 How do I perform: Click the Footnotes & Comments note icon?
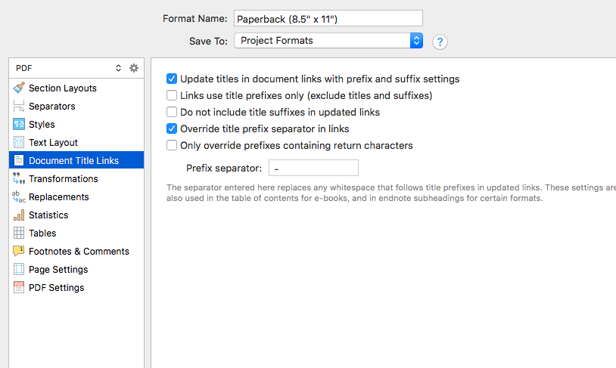(x=19, y=251)
